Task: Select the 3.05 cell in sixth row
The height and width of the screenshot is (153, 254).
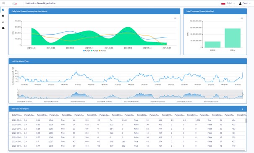Action: coord(111,142)
